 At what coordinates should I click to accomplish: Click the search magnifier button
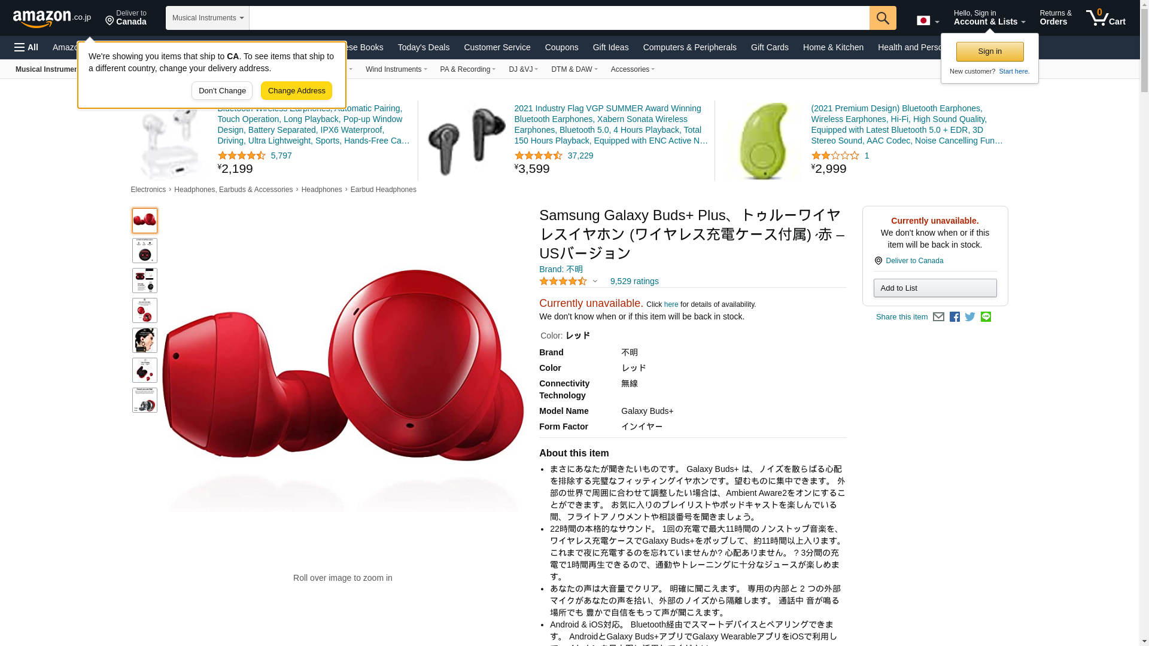coord(883,18)
